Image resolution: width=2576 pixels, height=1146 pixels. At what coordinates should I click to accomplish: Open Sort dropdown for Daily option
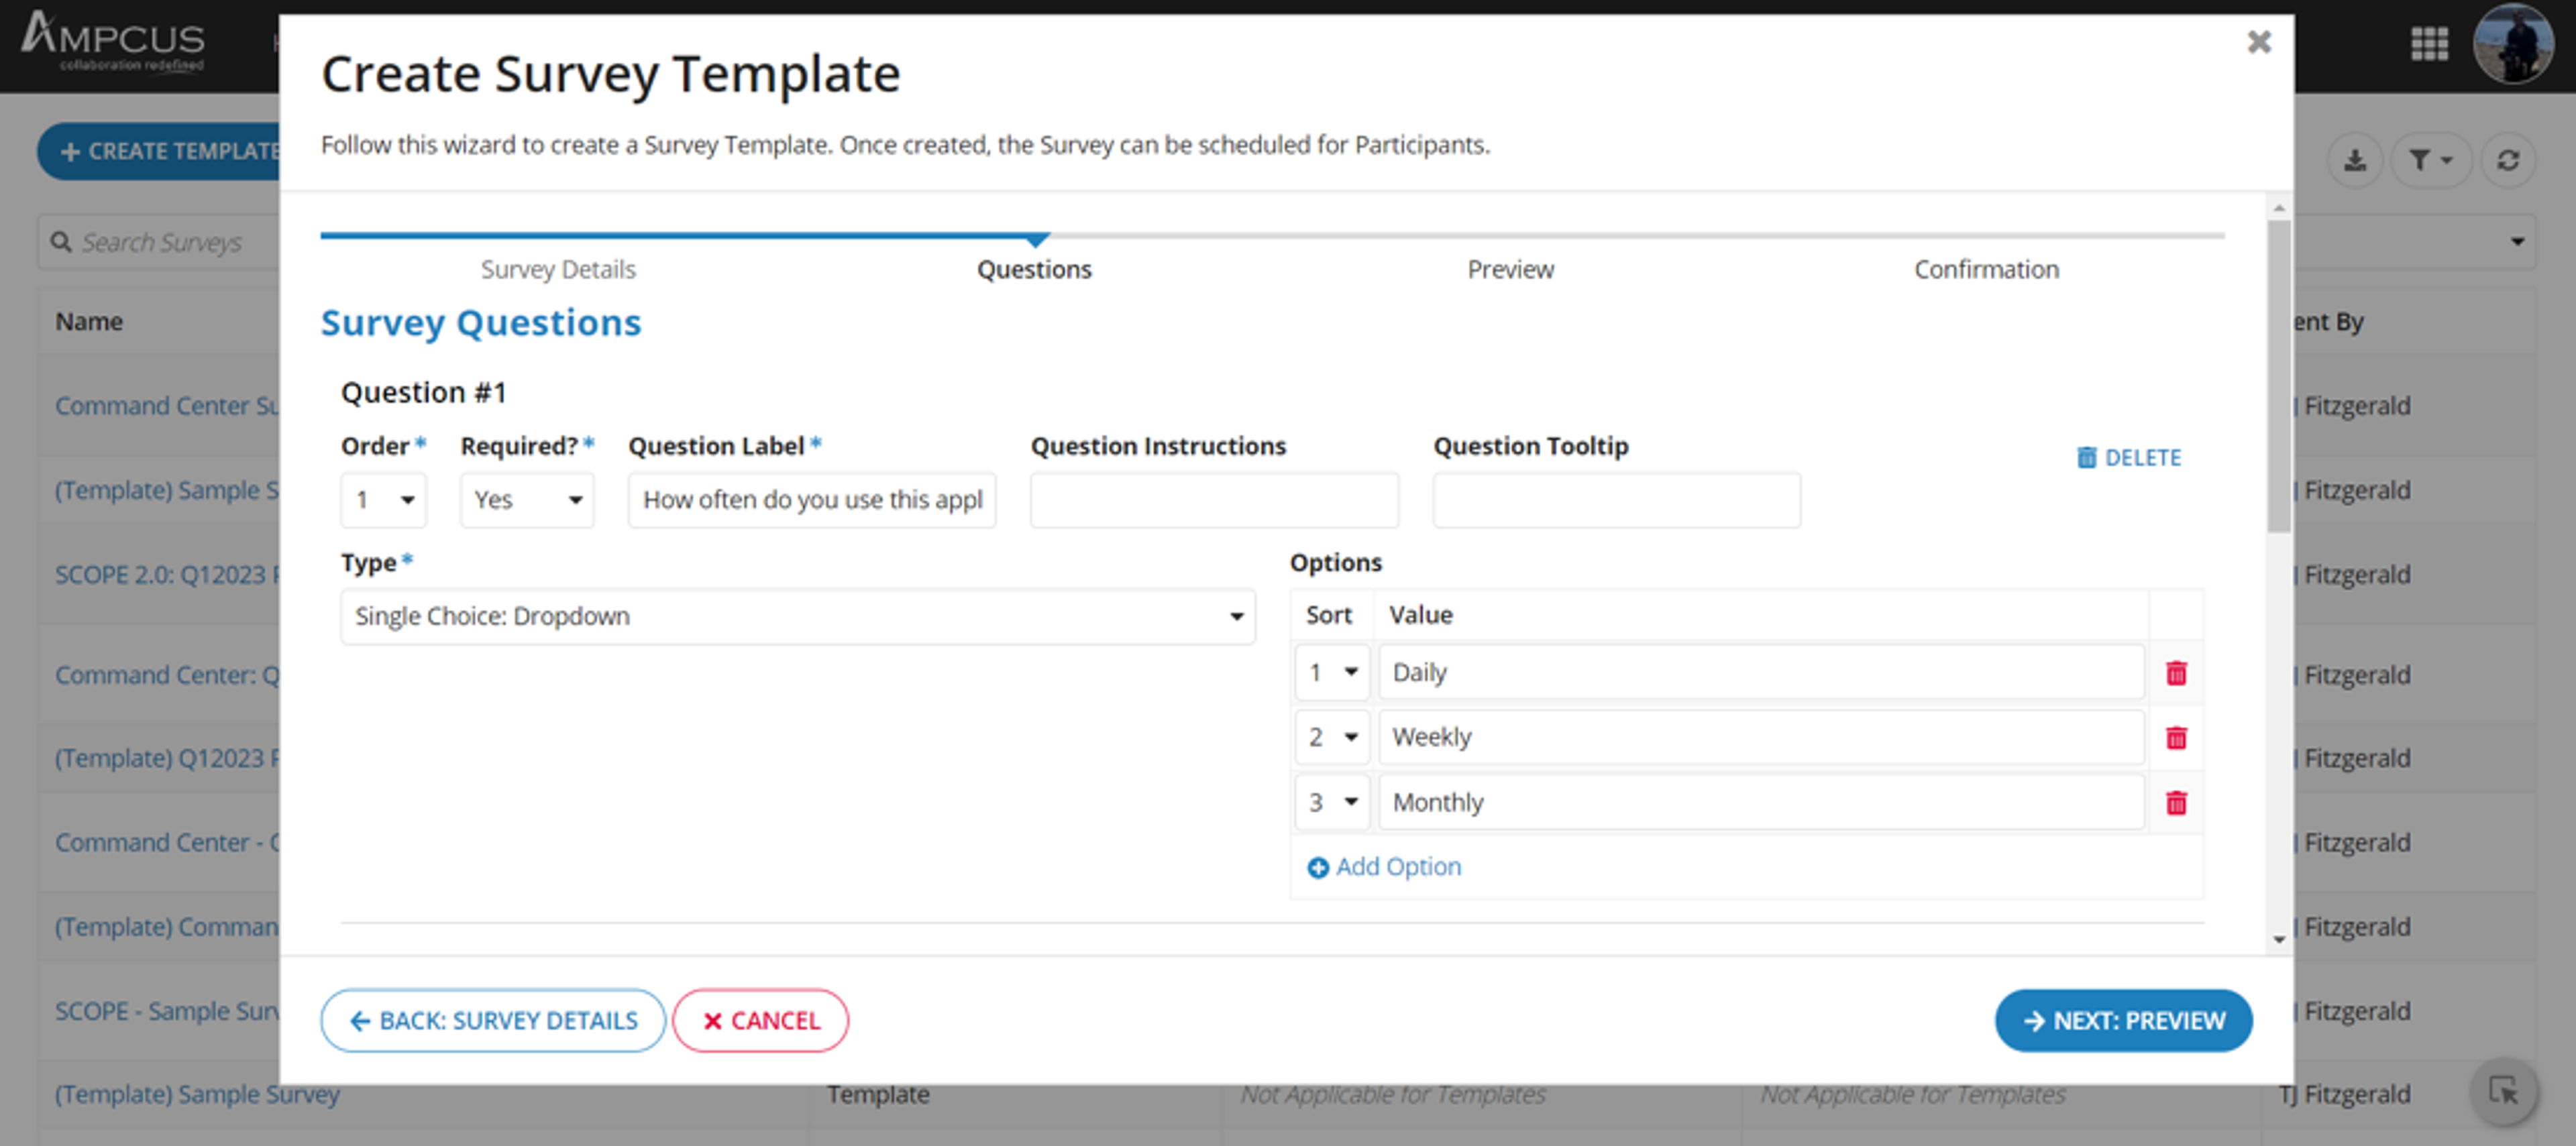(1332, 673)
